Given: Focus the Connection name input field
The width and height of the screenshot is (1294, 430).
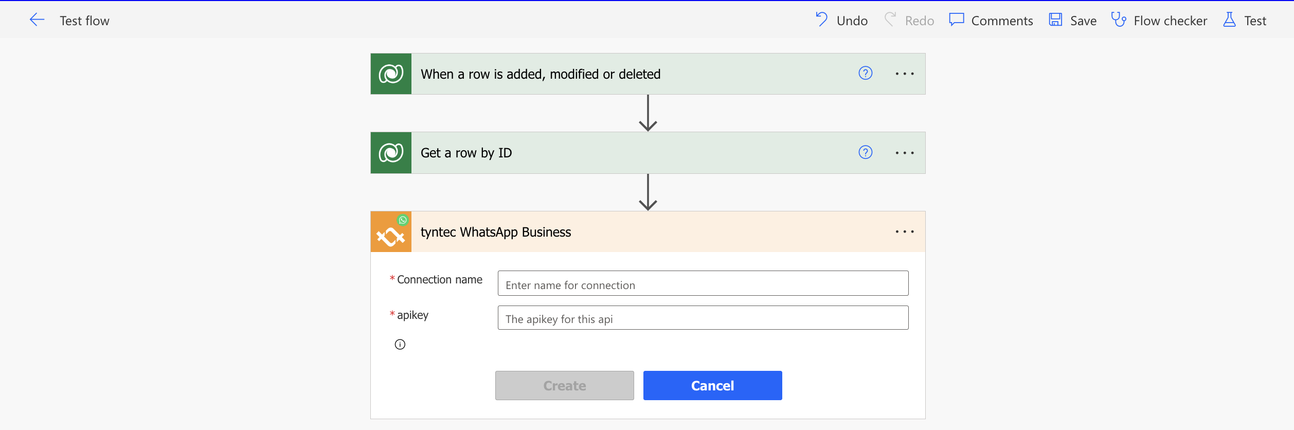Looking at the screenshot, I should pos(703,283).
